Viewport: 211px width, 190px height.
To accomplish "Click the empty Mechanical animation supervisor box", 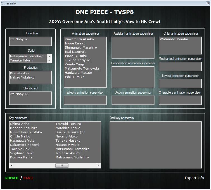I will point(180,66).
